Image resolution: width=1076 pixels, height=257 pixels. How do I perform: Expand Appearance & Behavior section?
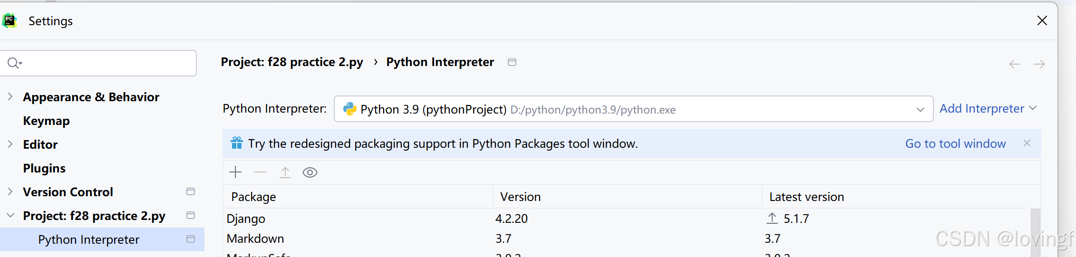10,97
